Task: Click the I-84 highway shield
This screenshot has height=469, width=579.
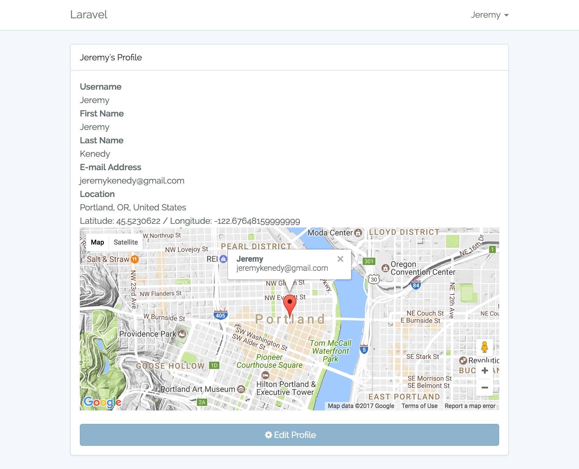Action: pos(416,285)
